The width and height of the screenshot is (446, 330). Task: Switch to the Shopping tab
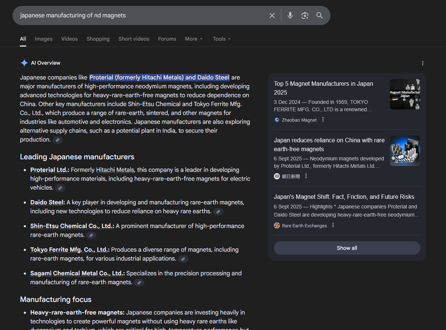pos(98,39)
